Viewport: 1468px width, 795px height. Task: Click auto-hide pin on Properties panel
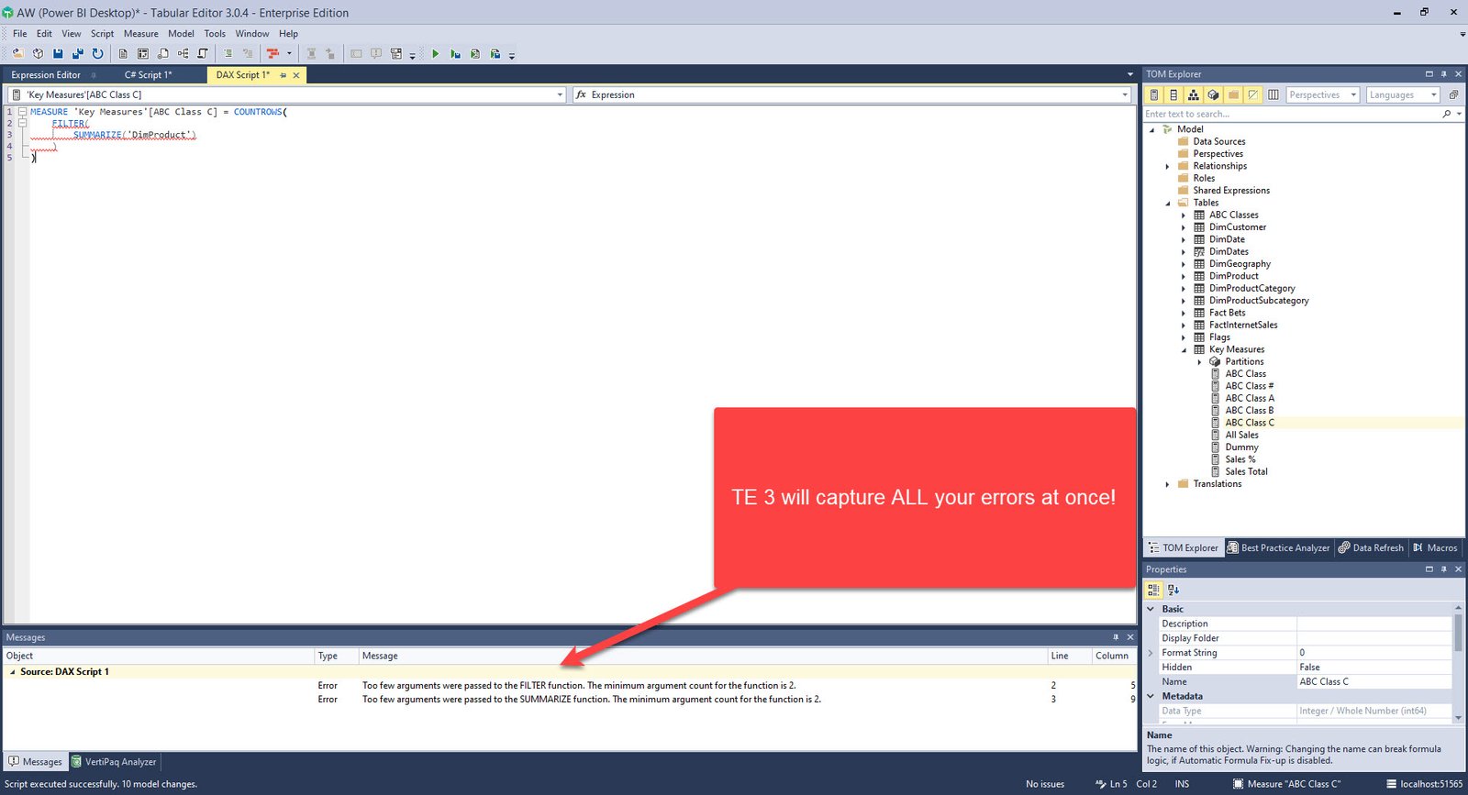(1443, 569)
